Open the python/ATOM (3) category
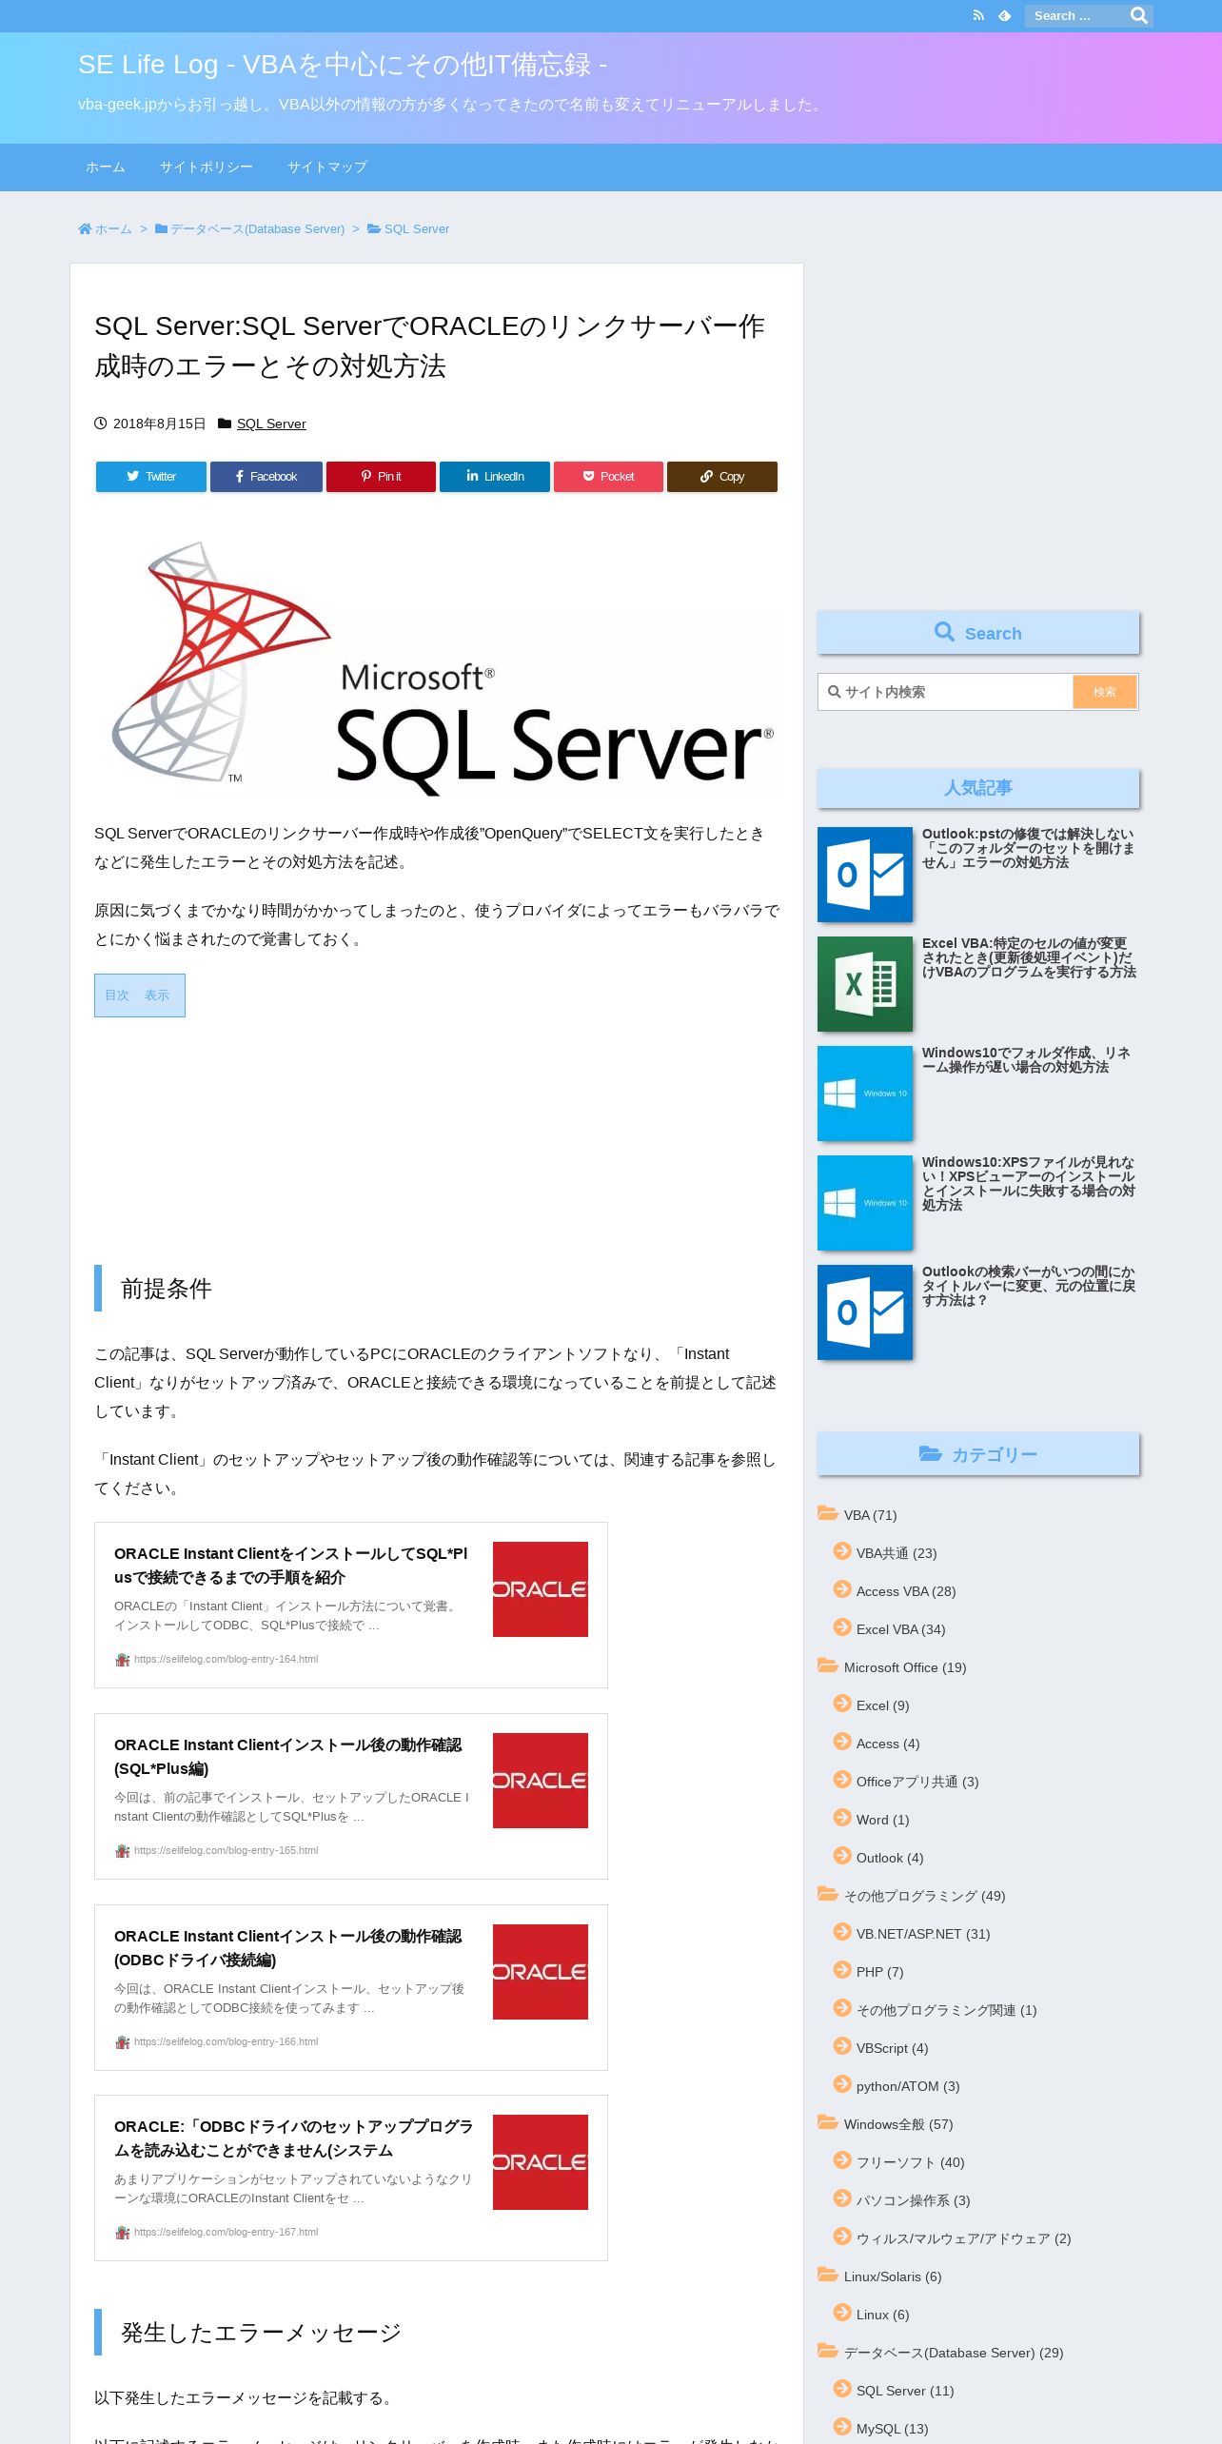Screen dimensions: 1222x2444 coord(908,2086)
